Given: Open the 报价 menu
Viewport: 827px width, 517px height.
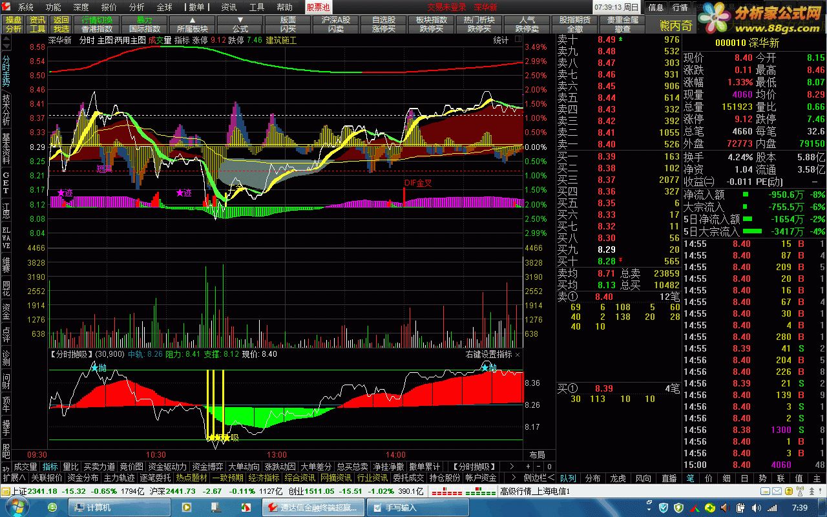Looking at the screenshot, I should tap(109, 7).
